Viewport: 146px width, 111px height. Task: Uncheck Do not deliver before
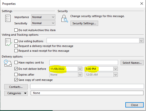tap(16, 69)
